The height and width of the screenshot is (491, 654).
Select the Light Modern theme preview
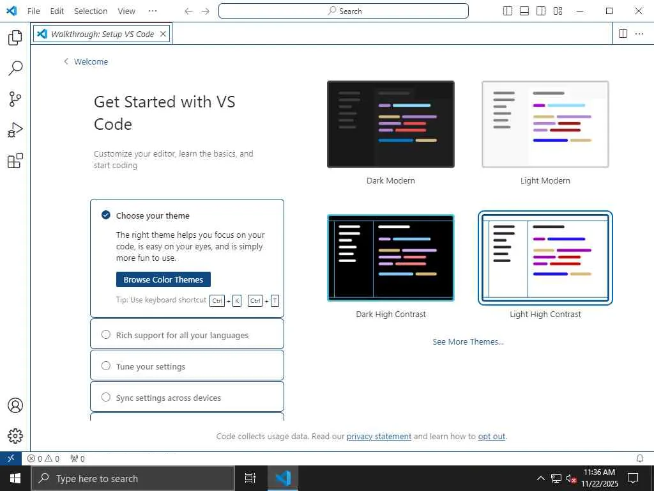click(545, 125)
